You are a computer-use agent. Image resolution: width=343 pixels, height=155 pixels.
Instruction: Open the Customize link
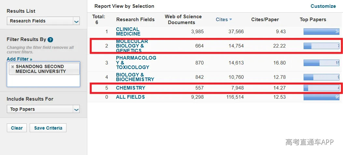click(x=323, y=6)
